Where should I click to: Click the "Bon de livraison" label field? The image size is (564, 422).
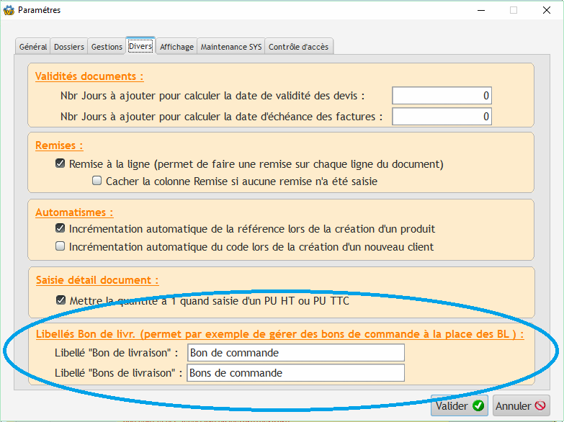[295, 353]
